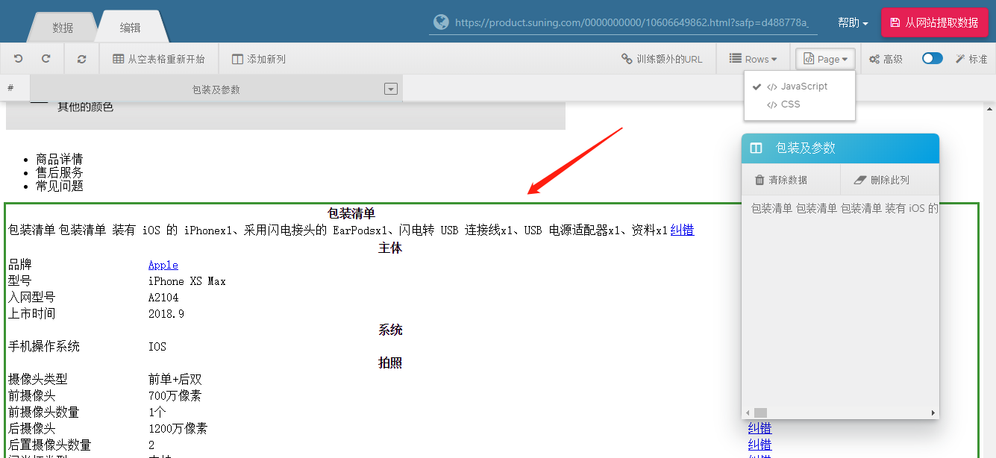Enable CSS in the Page menu
The image size is (996, 458).
790,104
